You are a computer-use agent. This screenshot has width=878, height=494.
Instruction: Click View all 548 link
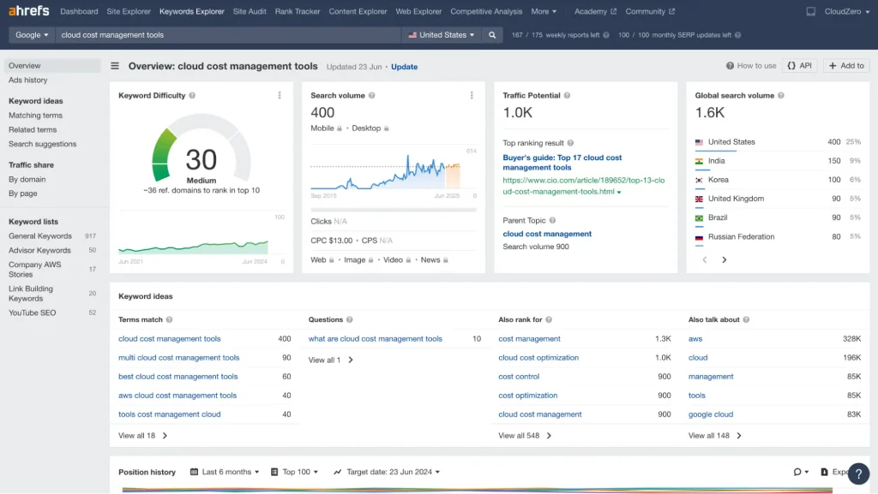click(525, 436)
